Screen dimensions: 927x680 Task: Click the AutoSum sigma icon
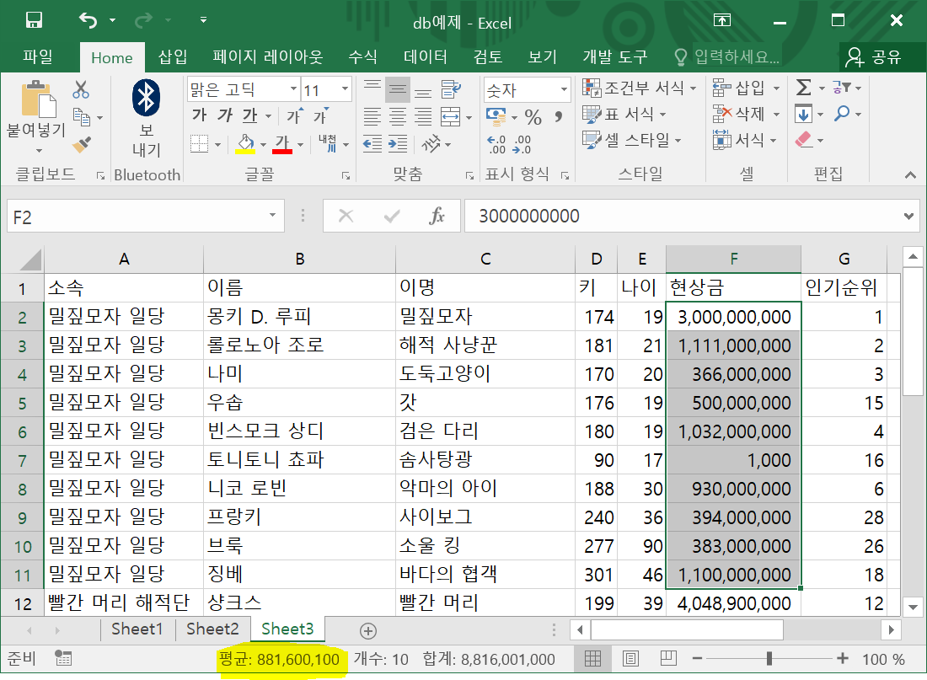pyautogui.click(x=803, y=88)
